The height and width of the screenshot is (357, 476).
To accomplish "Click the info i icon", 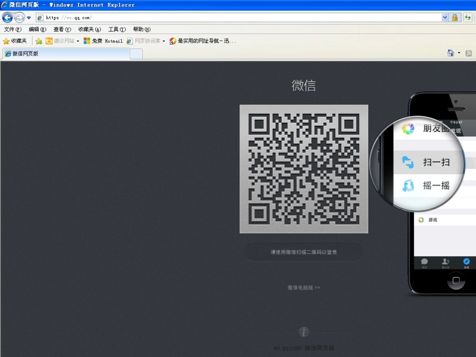I will [x=304, y=332].
